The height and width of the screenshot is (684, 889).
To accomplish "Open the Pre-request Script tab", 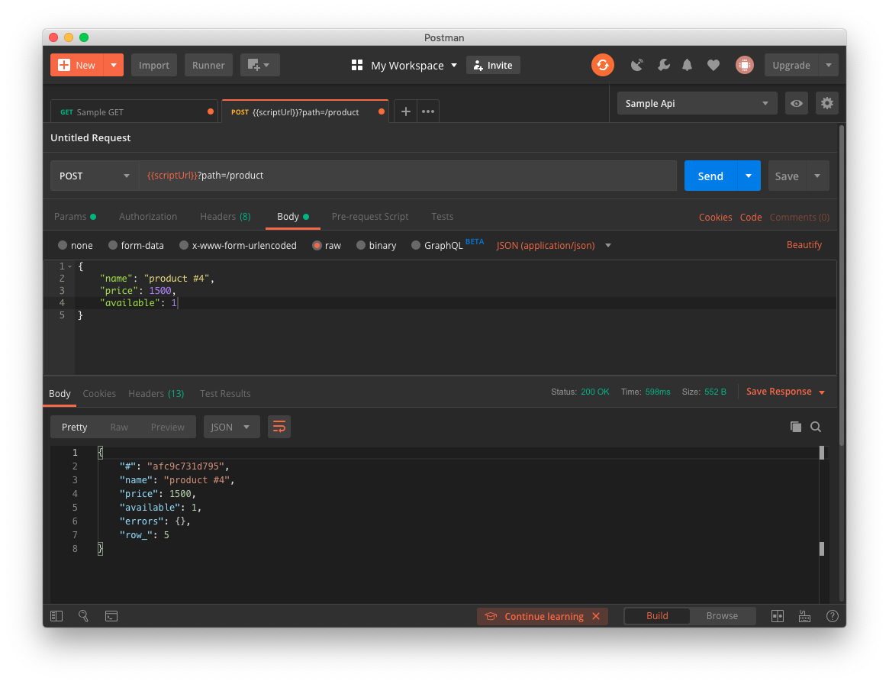I will 369,217.
